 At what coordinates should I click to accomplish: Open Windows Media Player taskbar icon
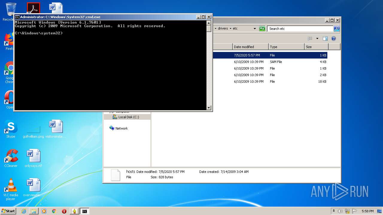(x=44, y=211)
